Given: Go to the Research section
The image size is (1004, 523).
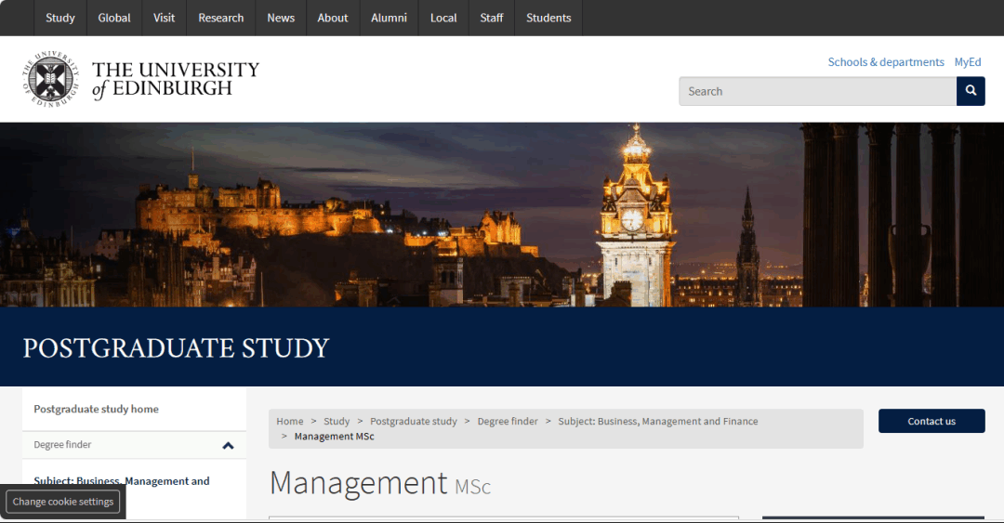Looking at the screenshot, I should pyautogui.click(x=221, y=18).
